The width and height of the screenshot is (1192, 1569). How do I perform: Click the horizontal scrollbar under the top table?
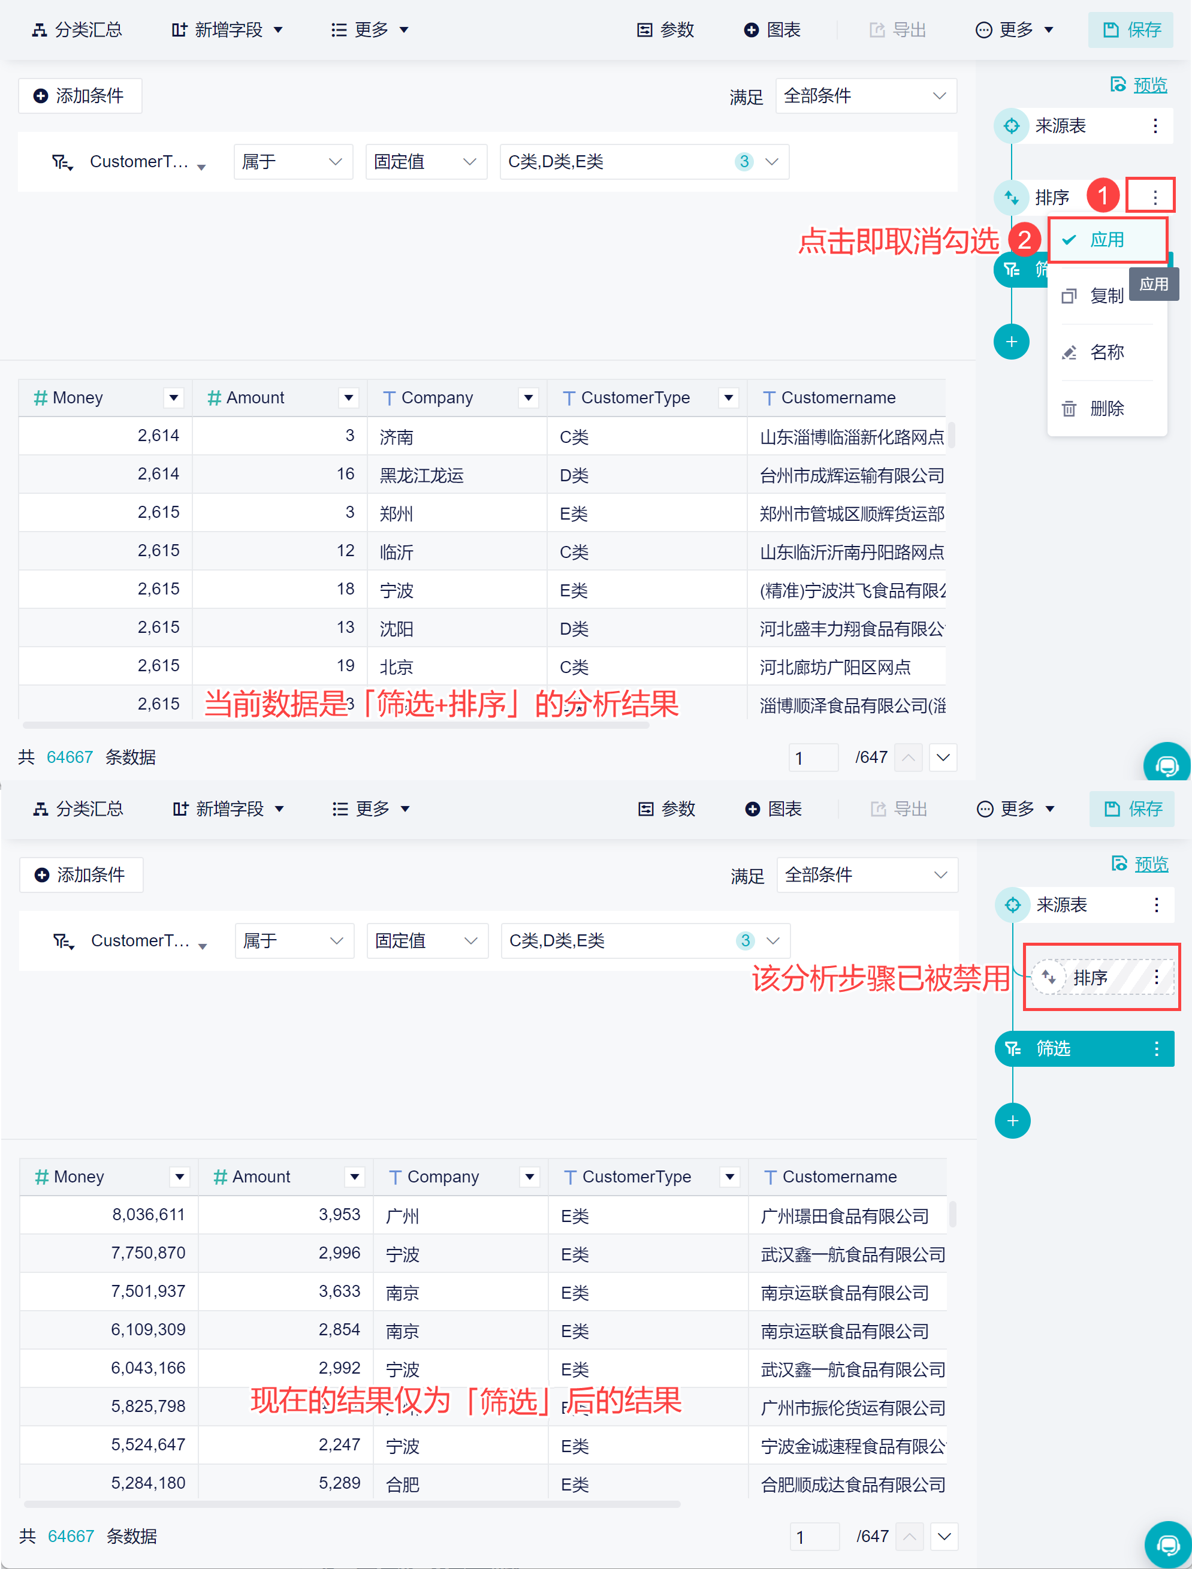pyautogui.click(x=335, y=725)
